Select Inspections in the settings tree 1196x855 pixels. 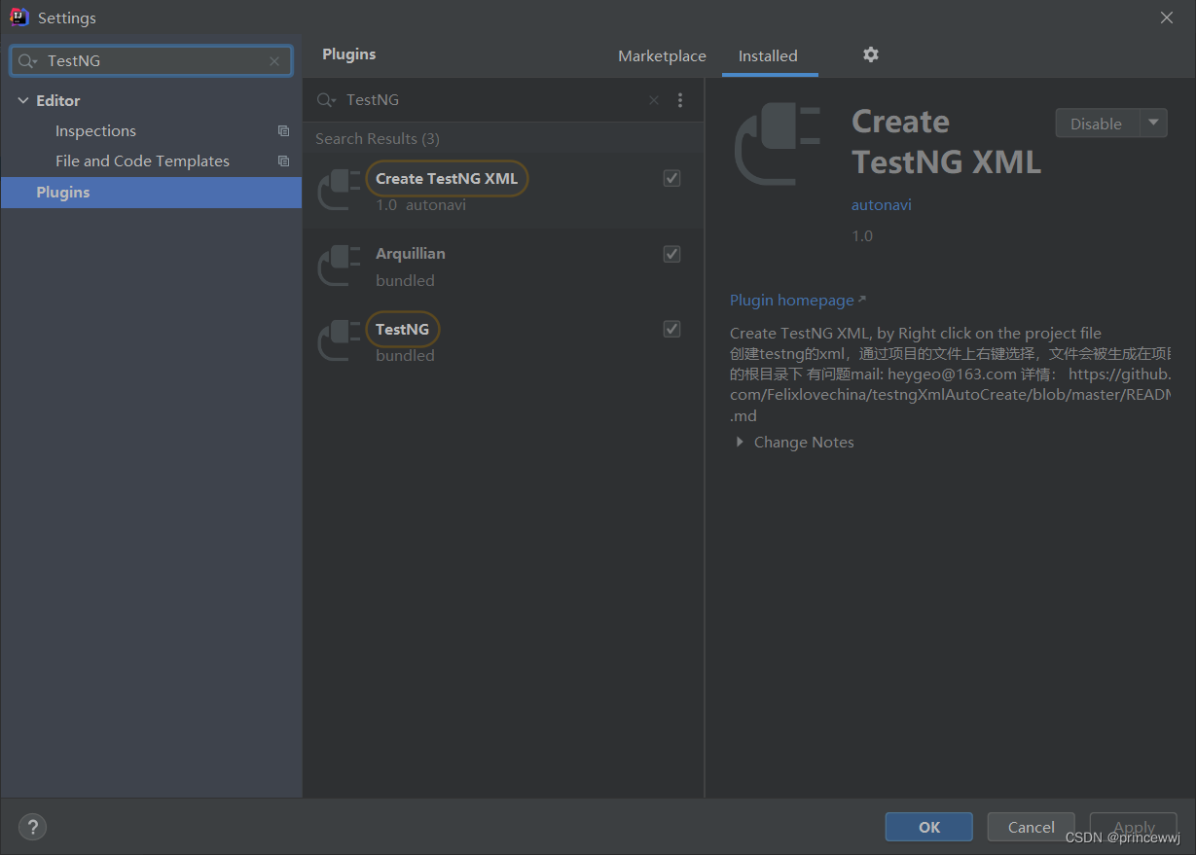[95, 131]
